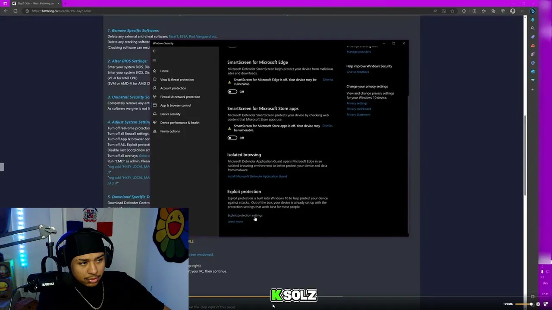Switch to the DayZ Odin browser tab

click(x=36, y=3)
